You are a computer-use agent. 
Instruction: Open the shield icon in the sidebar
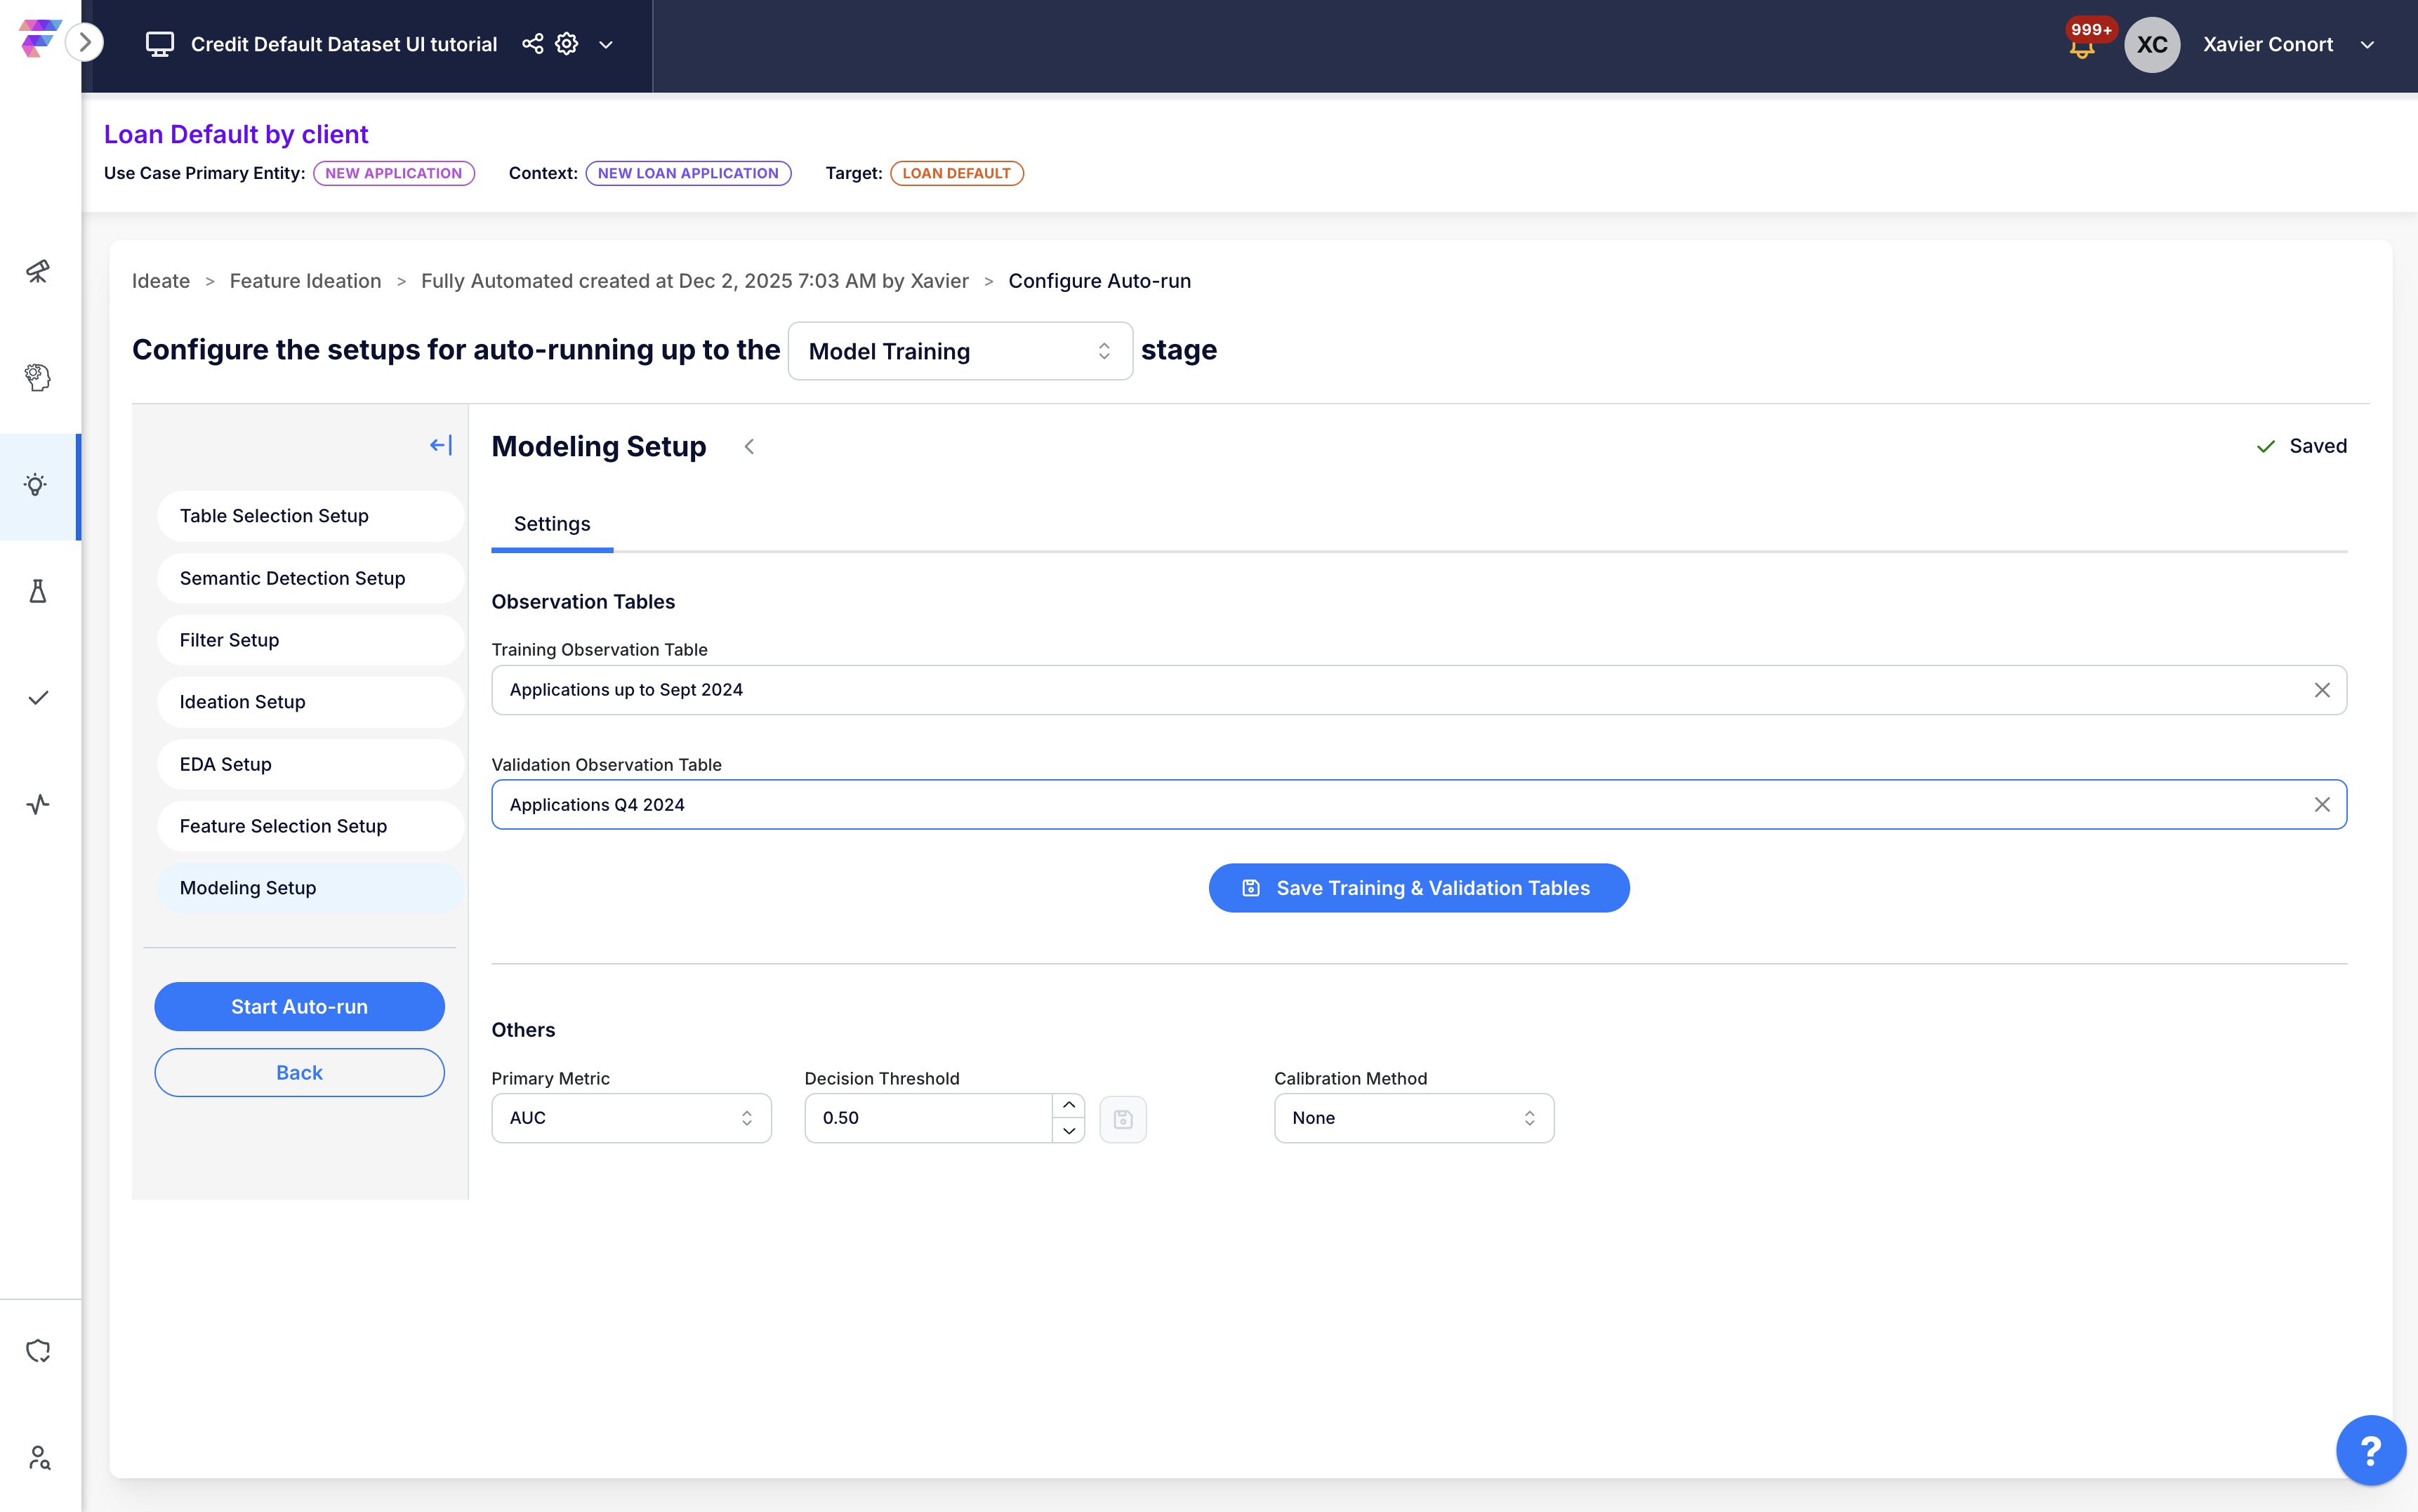coord(38,1350)
